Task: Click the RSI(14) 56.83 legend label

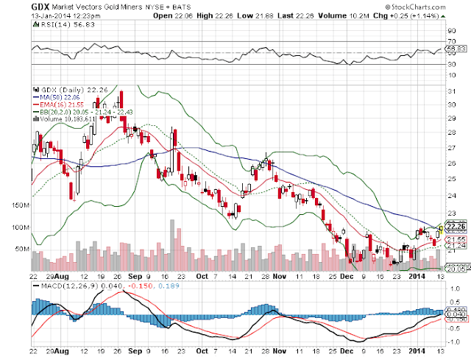Action: 68,24
